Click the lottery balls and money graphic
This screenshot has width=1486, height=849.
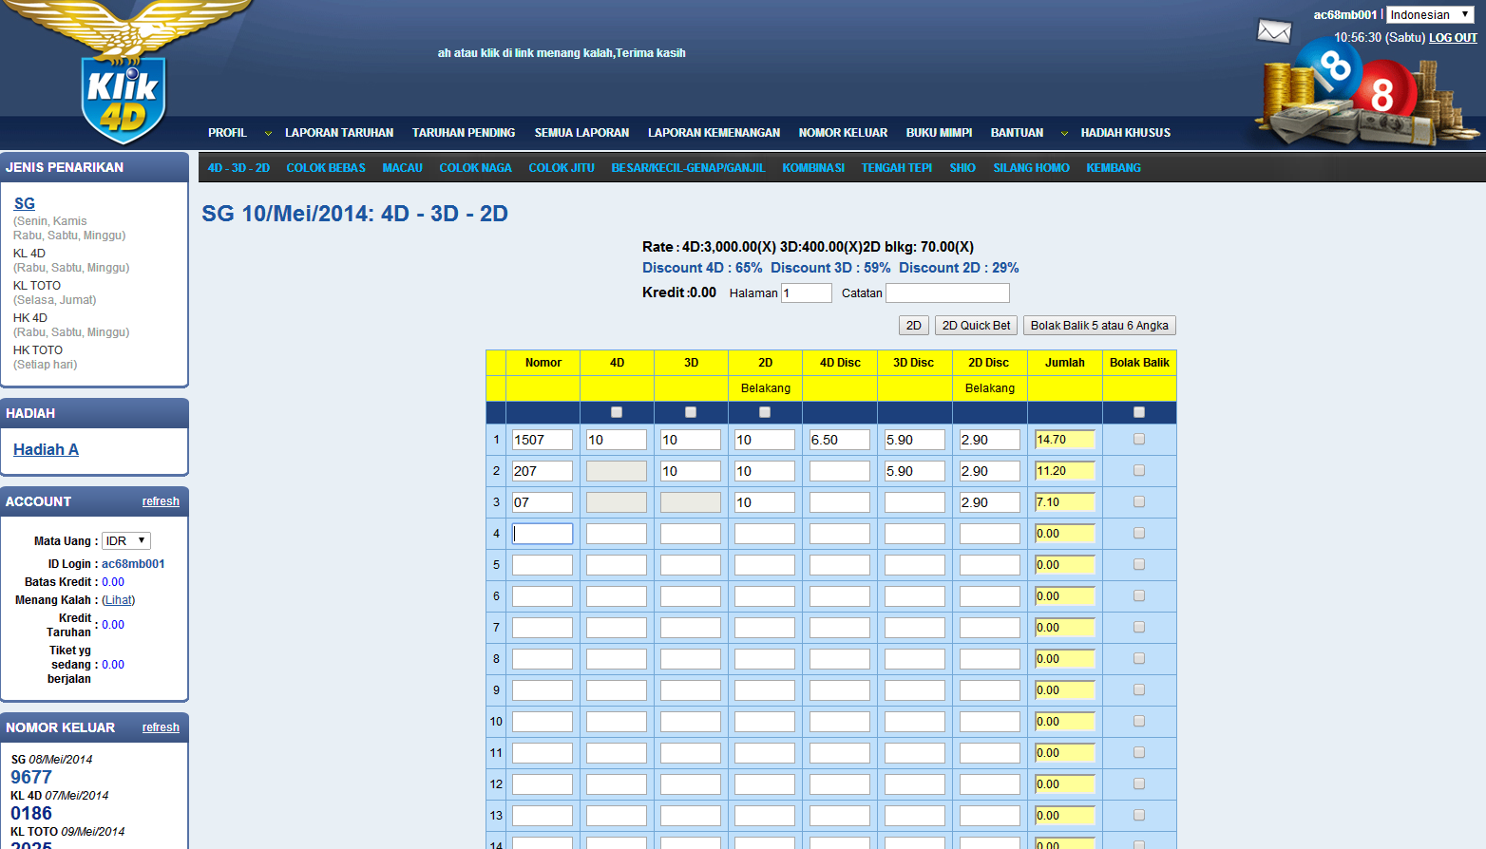[1363, 95]
